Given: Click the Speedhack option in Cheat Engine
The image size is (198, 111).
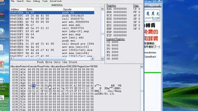Looking at the screenshot, I should 150,57.
